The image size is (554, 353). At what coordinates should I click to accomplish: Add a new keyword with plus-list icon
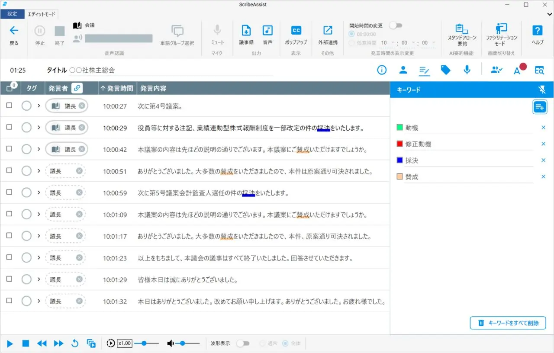tap(540, 106)
